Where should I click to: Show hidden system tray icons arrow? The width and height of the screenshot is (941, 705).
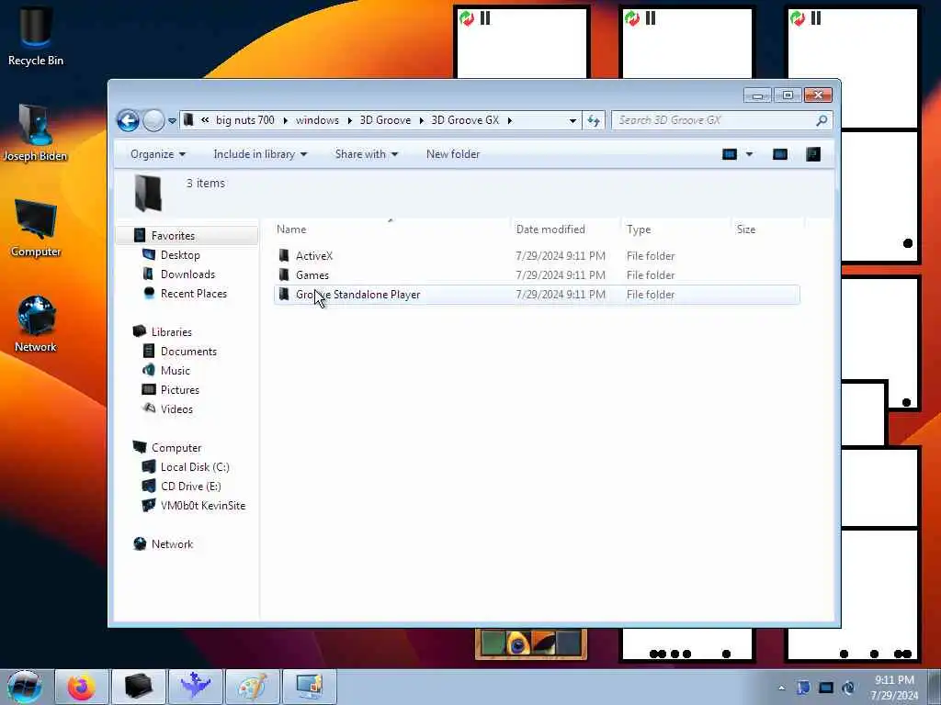coord(781,688)
